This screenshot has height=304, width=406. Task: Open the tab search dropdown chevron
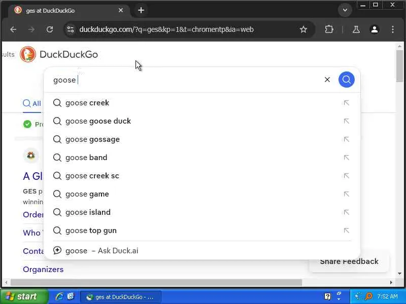tap(345, 10)
